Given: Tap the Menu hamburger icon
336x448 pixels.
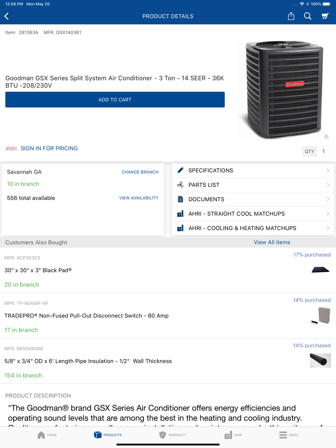Looking at the screenshot, I should [283, 435].
